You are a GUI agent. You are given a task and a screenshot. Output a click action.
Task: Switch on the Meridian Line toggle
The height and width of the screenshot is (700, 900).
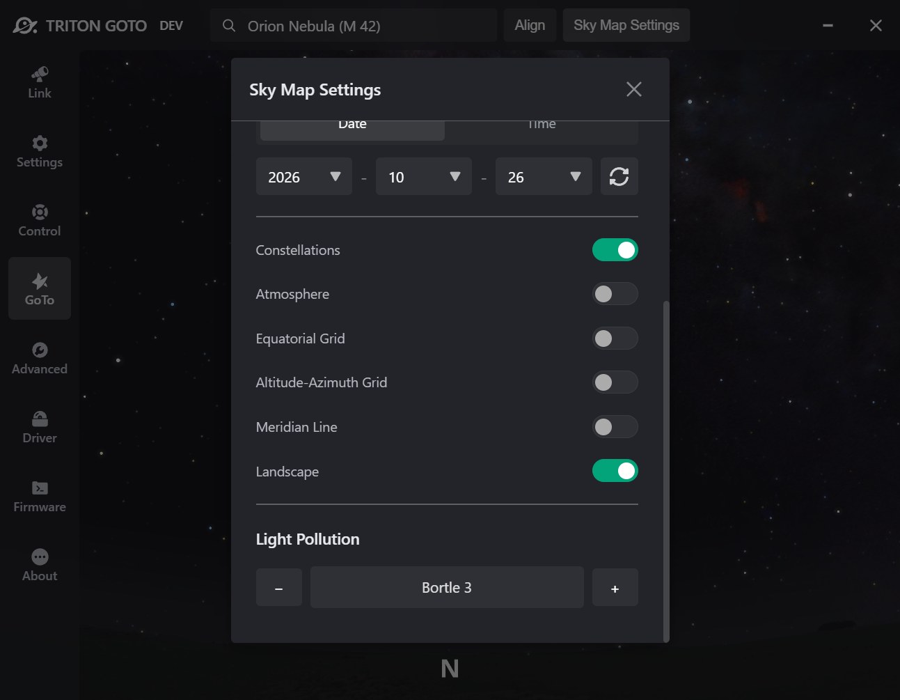pos(615,427)
